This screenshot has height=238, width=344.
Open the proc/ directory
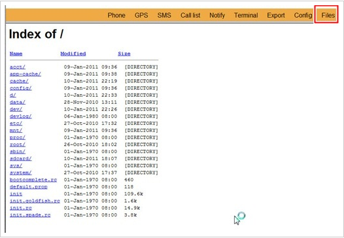(x=18, y=137)
